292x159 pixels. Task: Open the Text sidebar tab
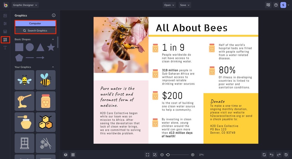pos(5,48)
